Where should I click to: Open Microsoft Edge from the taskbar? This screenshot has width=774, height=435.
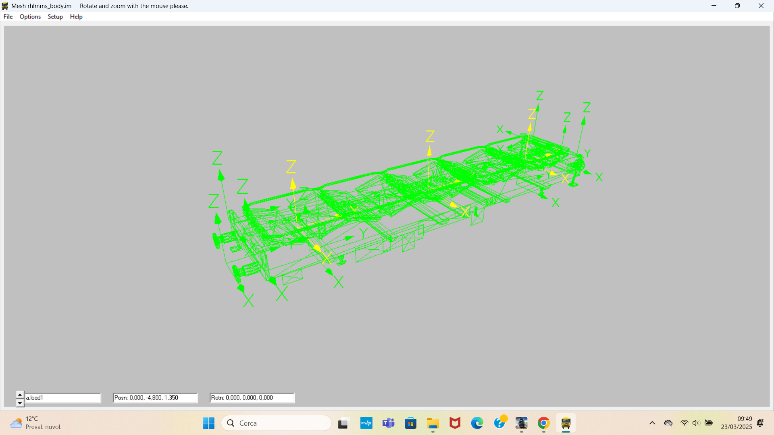pyautogui.click(x=477, y=423)
